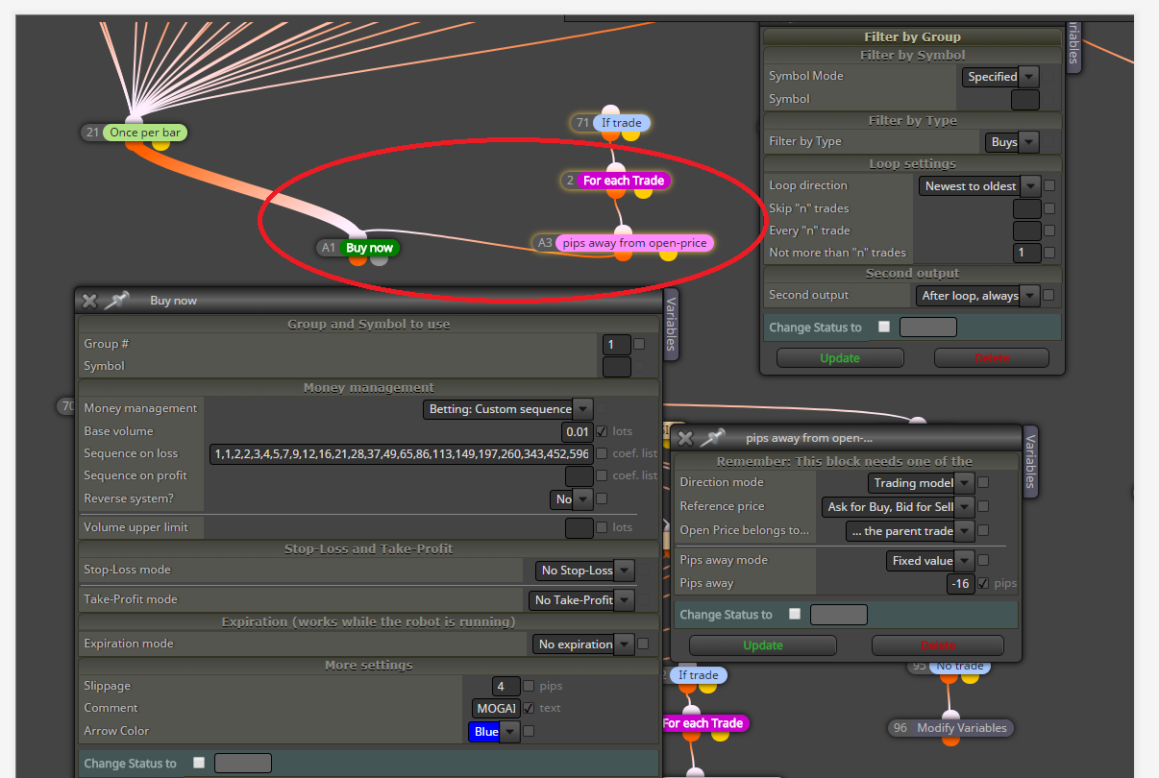Close the Buy now settings panel
Viewport: 1159px width, 778px height.
pyautogui.click(x=89, y=301)
